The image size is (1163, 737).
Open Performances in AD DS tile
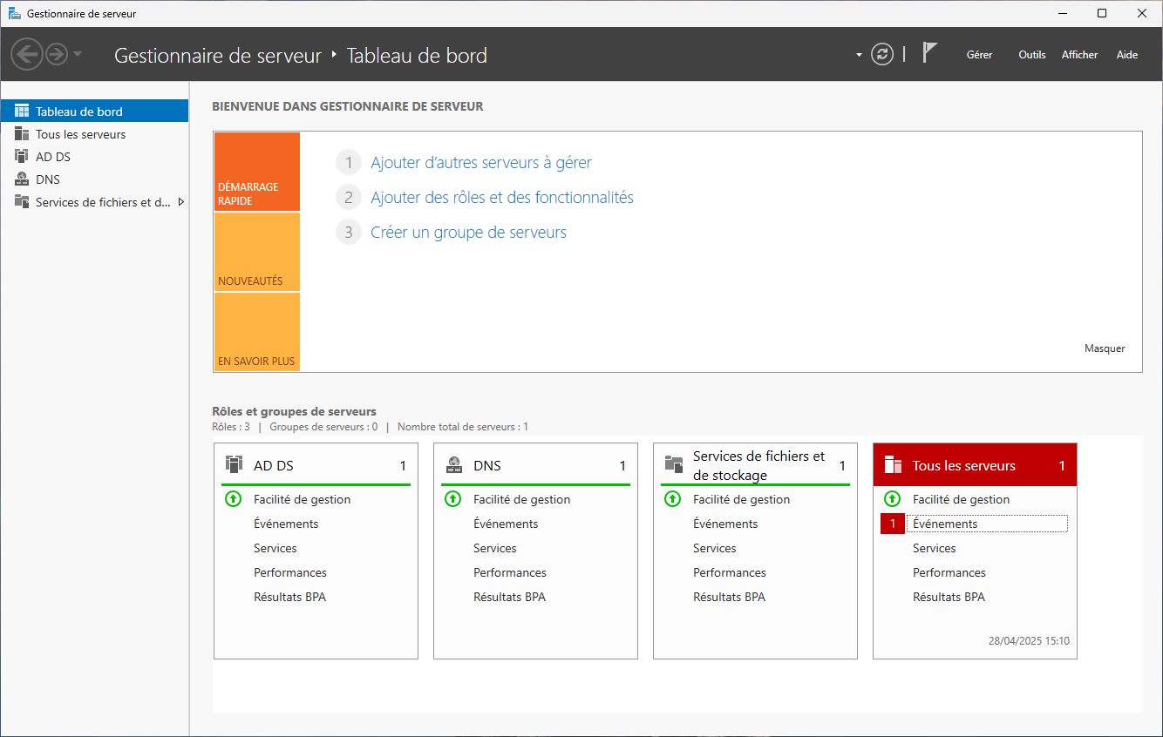[290, 572]
